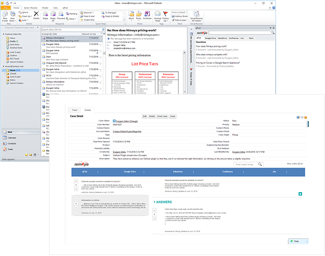
Task: Click the Outlook Help question mark icon
Action: (x=273, y=7)
